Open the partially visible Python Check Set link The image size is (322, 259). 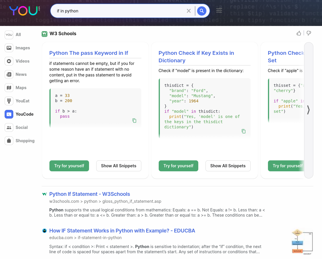click(x=286, y=57)
